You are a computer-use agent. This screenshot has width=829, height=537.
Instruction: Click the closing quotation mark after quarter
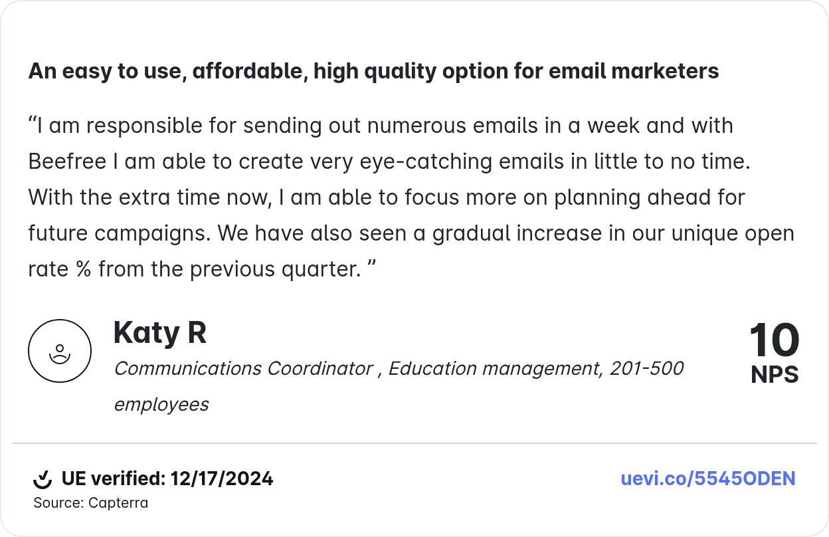point(371,267)
